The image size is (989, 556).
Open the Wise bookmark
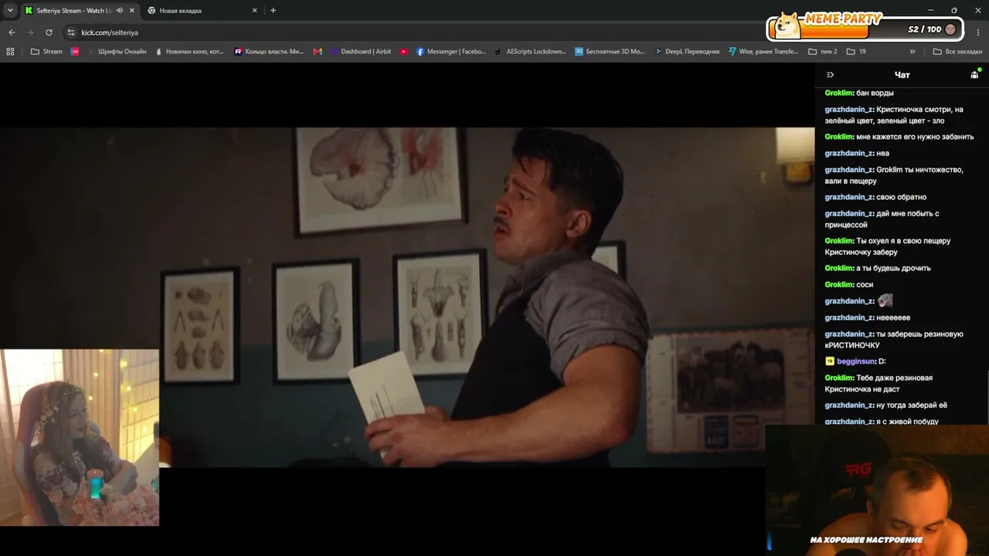(763, 52)
